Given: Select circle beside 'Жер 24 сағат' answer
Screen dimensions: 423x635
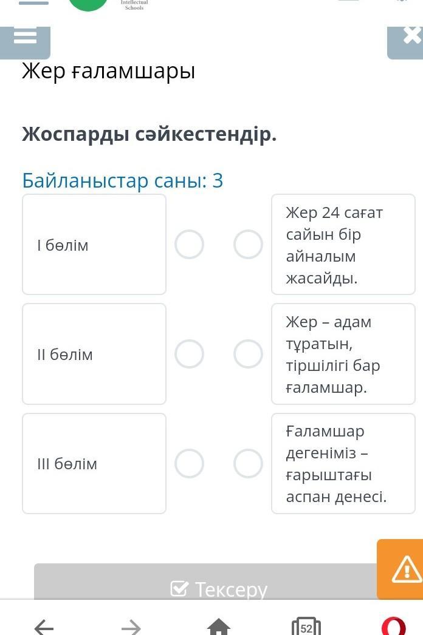Looking at the screenshot, I should click(248, 245).
